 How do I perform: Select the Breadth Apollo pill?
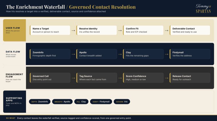[x=62, y=102]
